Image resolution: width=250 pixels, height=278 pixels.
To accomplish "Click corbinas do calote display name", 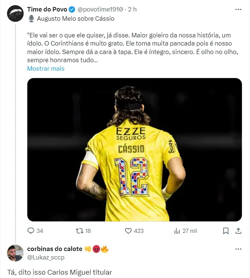I will 55,249.
